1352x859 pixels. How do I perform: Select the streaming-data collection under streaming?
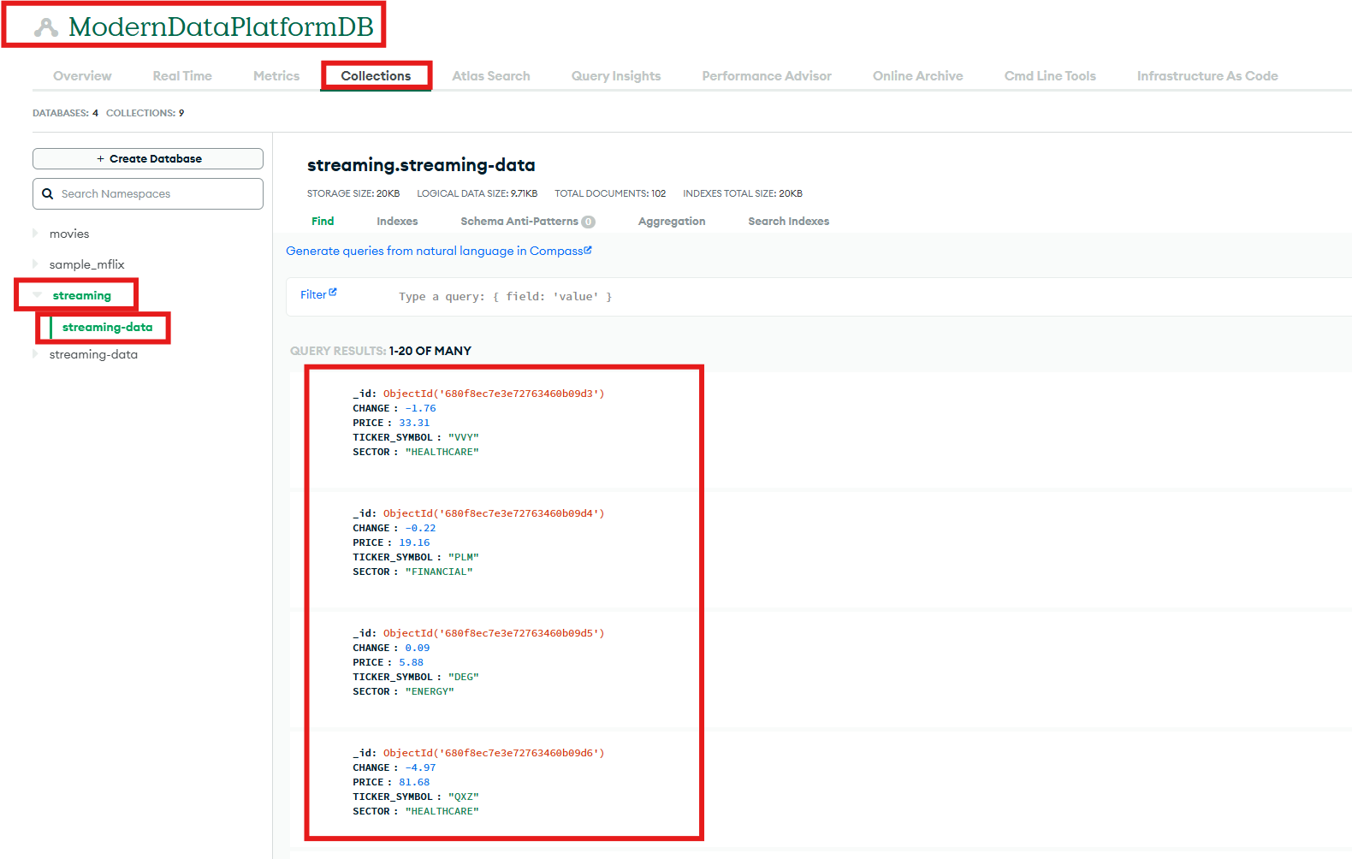pyautogui.click(x=108, y=328)
